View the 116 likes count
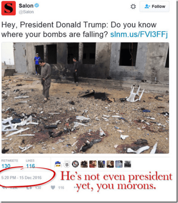Image resolution: width=178 pixels, height=203 pixels. 31,166
